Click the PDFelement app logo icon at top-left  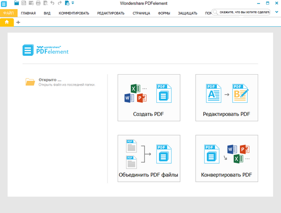(4, 4)
